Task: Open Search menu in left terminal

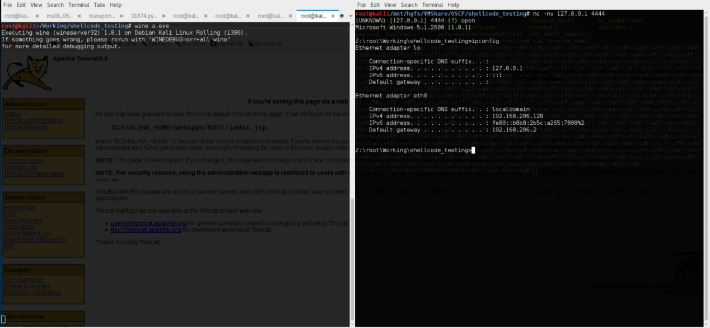Action: pyautogui.click(x=55, y=4)
